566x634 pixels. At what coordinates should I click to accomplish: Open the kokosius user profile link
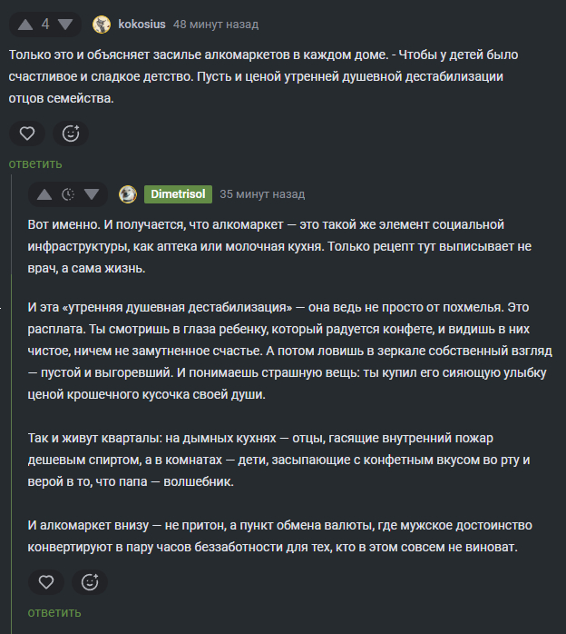coord(141,25)
